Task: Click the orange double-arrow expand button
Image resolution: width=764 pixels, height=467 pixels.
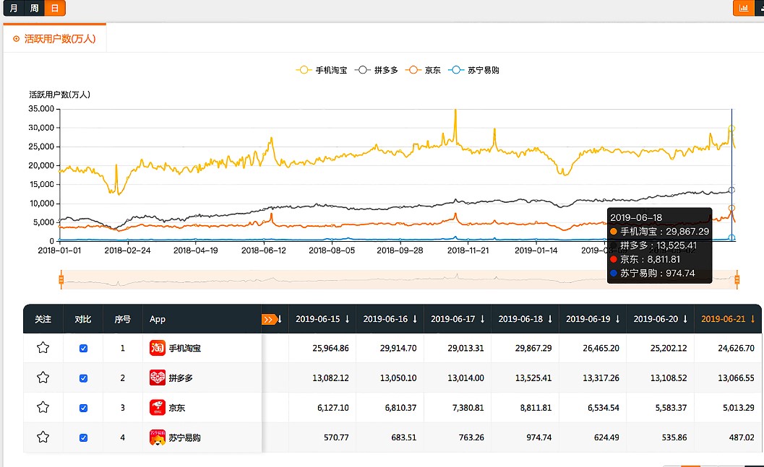Action: click(269, 319)
